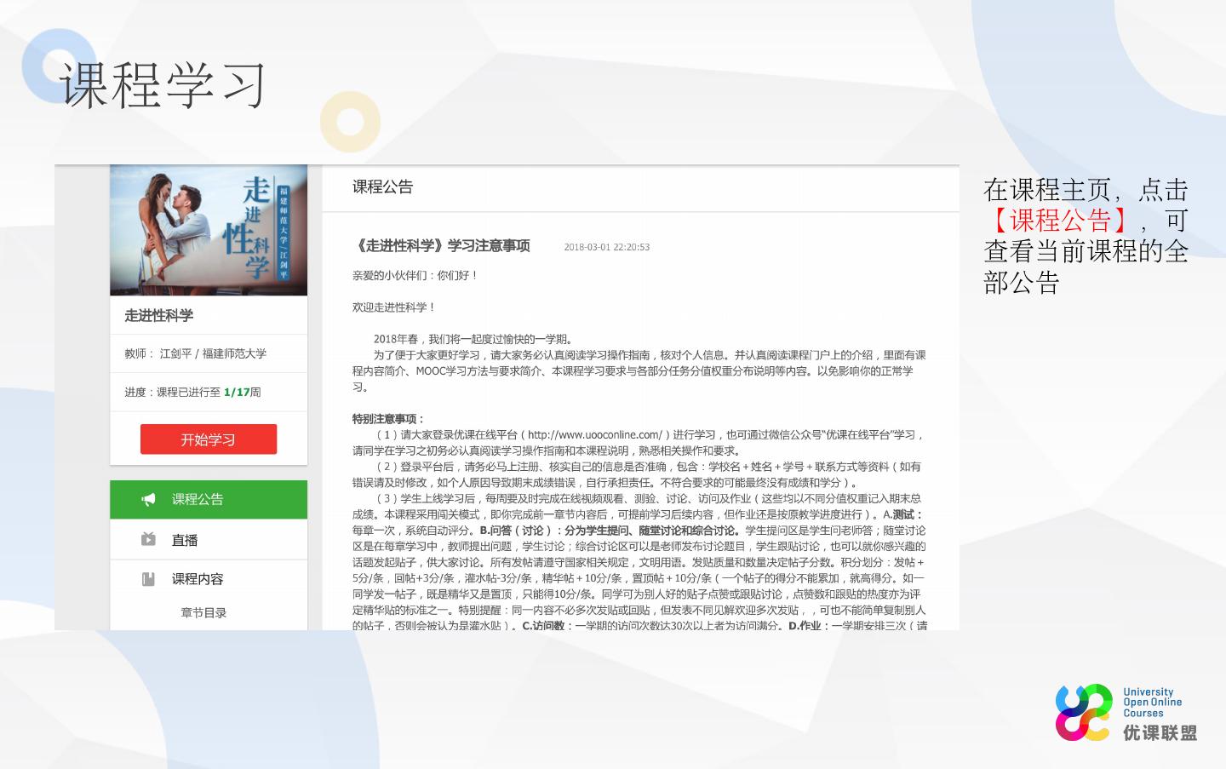Click the red 【课程公告】 text in the side note

tap(1061, 221)
